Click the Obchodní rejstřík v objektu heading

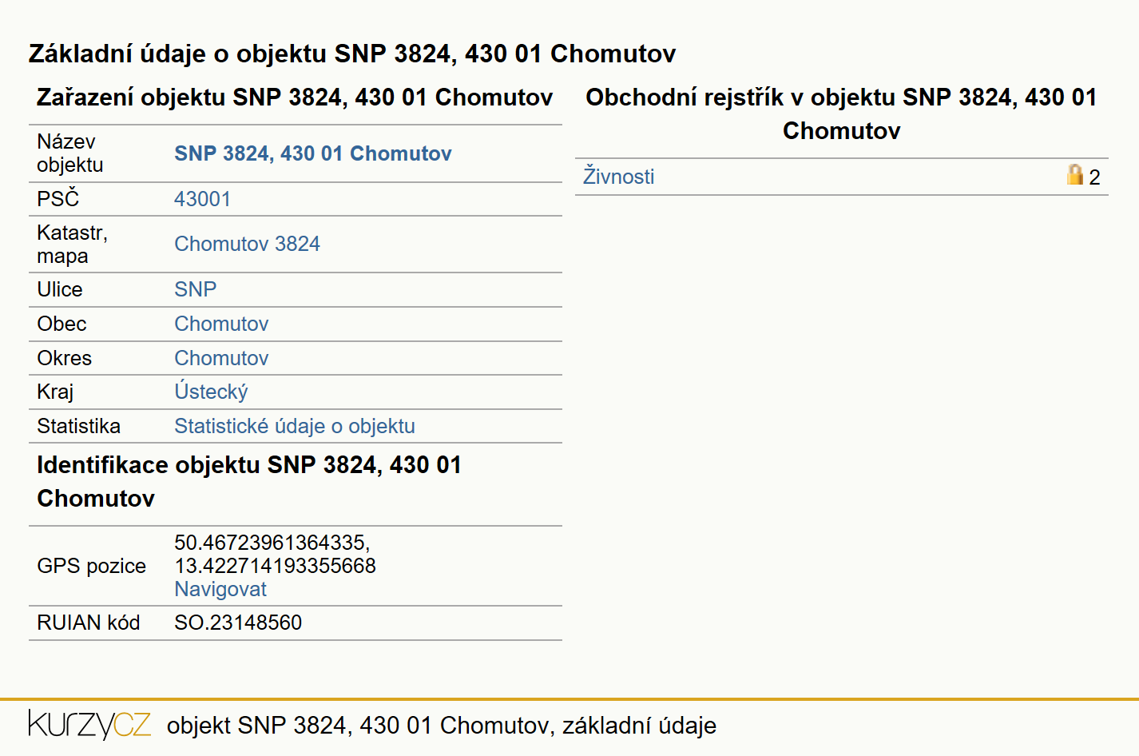[841, 113]
